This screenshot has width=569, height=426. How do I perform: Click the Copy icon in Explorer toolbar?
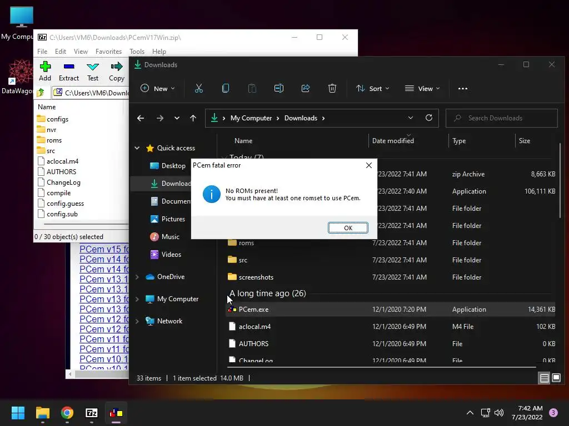[x=226, y=88]
